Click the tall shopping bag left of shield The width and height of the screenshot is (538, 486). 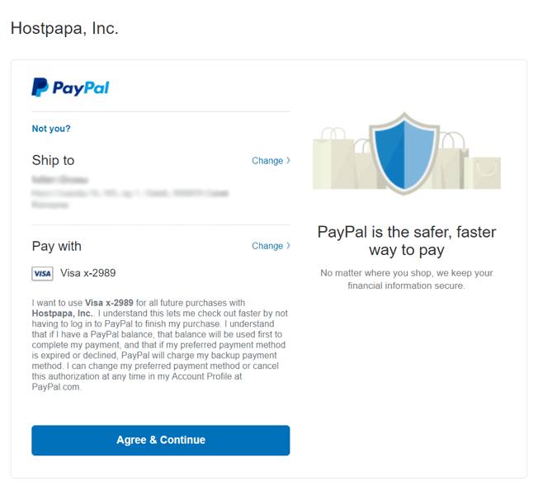[333, 158]
